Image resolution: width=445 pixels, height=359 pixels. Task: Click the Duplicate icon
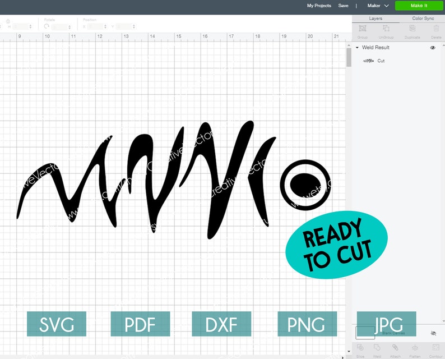click(412, 28)
